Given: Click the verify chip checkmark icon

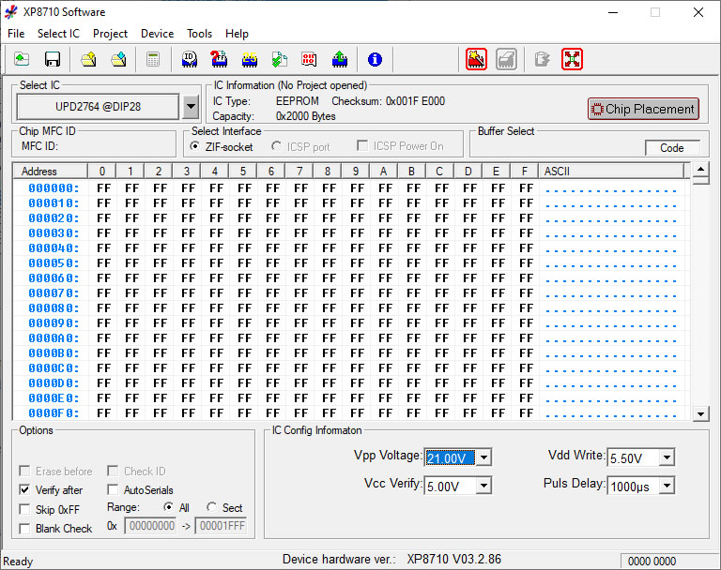Looking at the screenshot, I should click(280, 60).
